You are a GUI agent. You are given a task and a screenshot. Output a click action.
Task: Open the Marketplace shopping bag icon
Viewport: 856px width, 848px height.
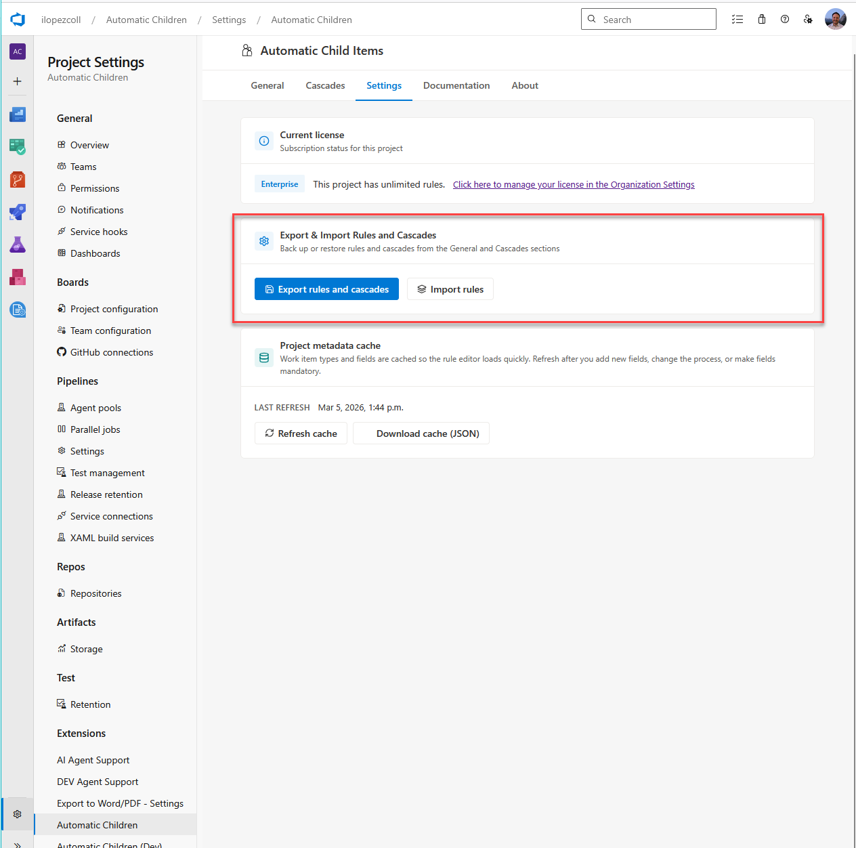point(761,19)
